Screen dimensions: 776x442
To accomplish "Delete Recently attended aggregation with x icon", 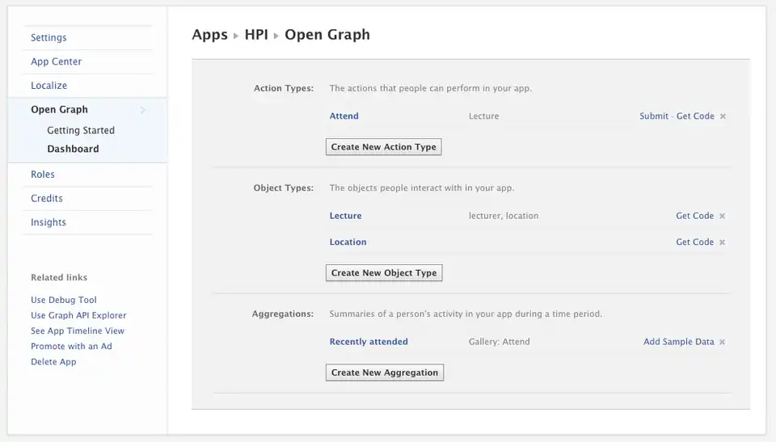I will [x=722, y=343].
